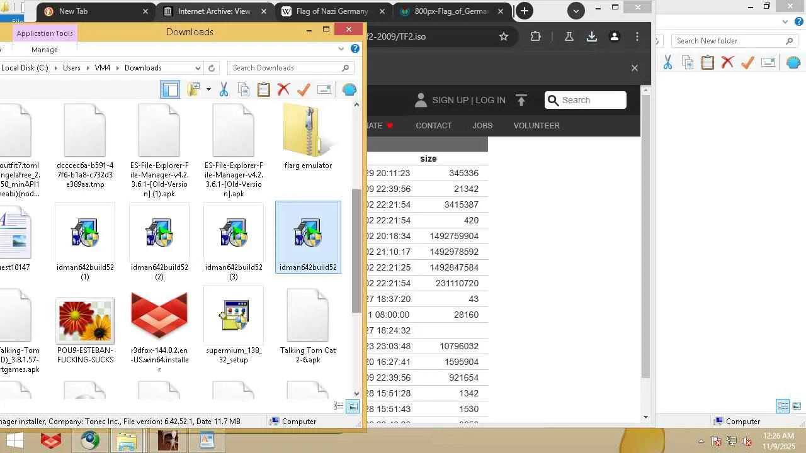The height and width of the screenshot is (453, 806).
Task: Toggle preview pane in Downloads toolbar
Action: (x=170, y=89)
